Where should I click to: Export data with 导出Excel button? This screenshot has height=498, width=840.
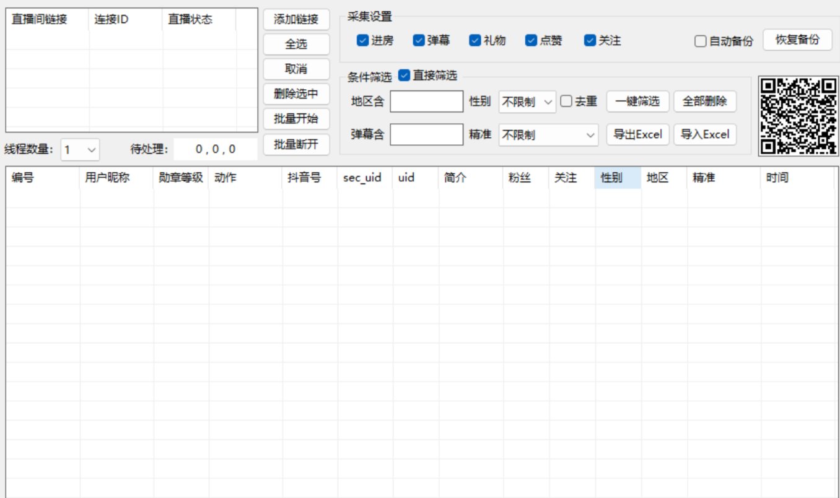637,134
